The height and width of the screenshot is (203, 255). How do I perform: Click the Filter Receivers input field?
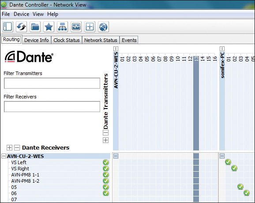[52, 106]
